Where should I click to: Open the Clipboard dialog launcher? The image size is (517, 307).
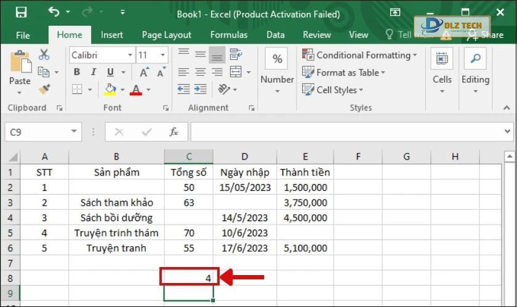59,108
